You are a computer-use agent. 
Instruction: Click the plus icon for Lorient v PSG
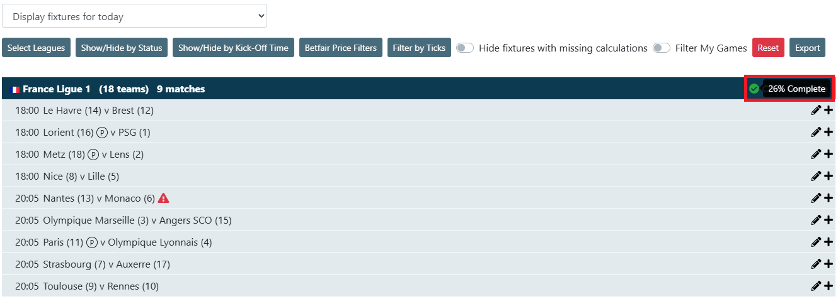[829, 133]
